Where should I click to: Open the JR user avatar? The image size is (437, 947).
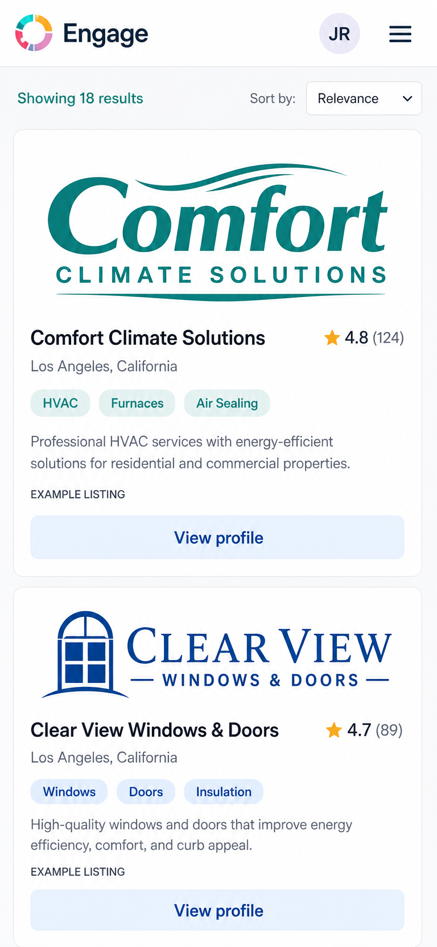pos(340,34)
